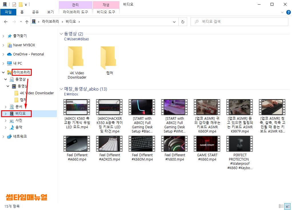Click the Forward navigation arrow
Image resolution: width=292 pixels, height=210 pixels.
coord(14,22)
